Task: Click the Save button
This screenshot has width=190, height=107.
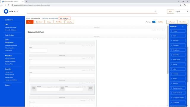Action: (30, 22)
